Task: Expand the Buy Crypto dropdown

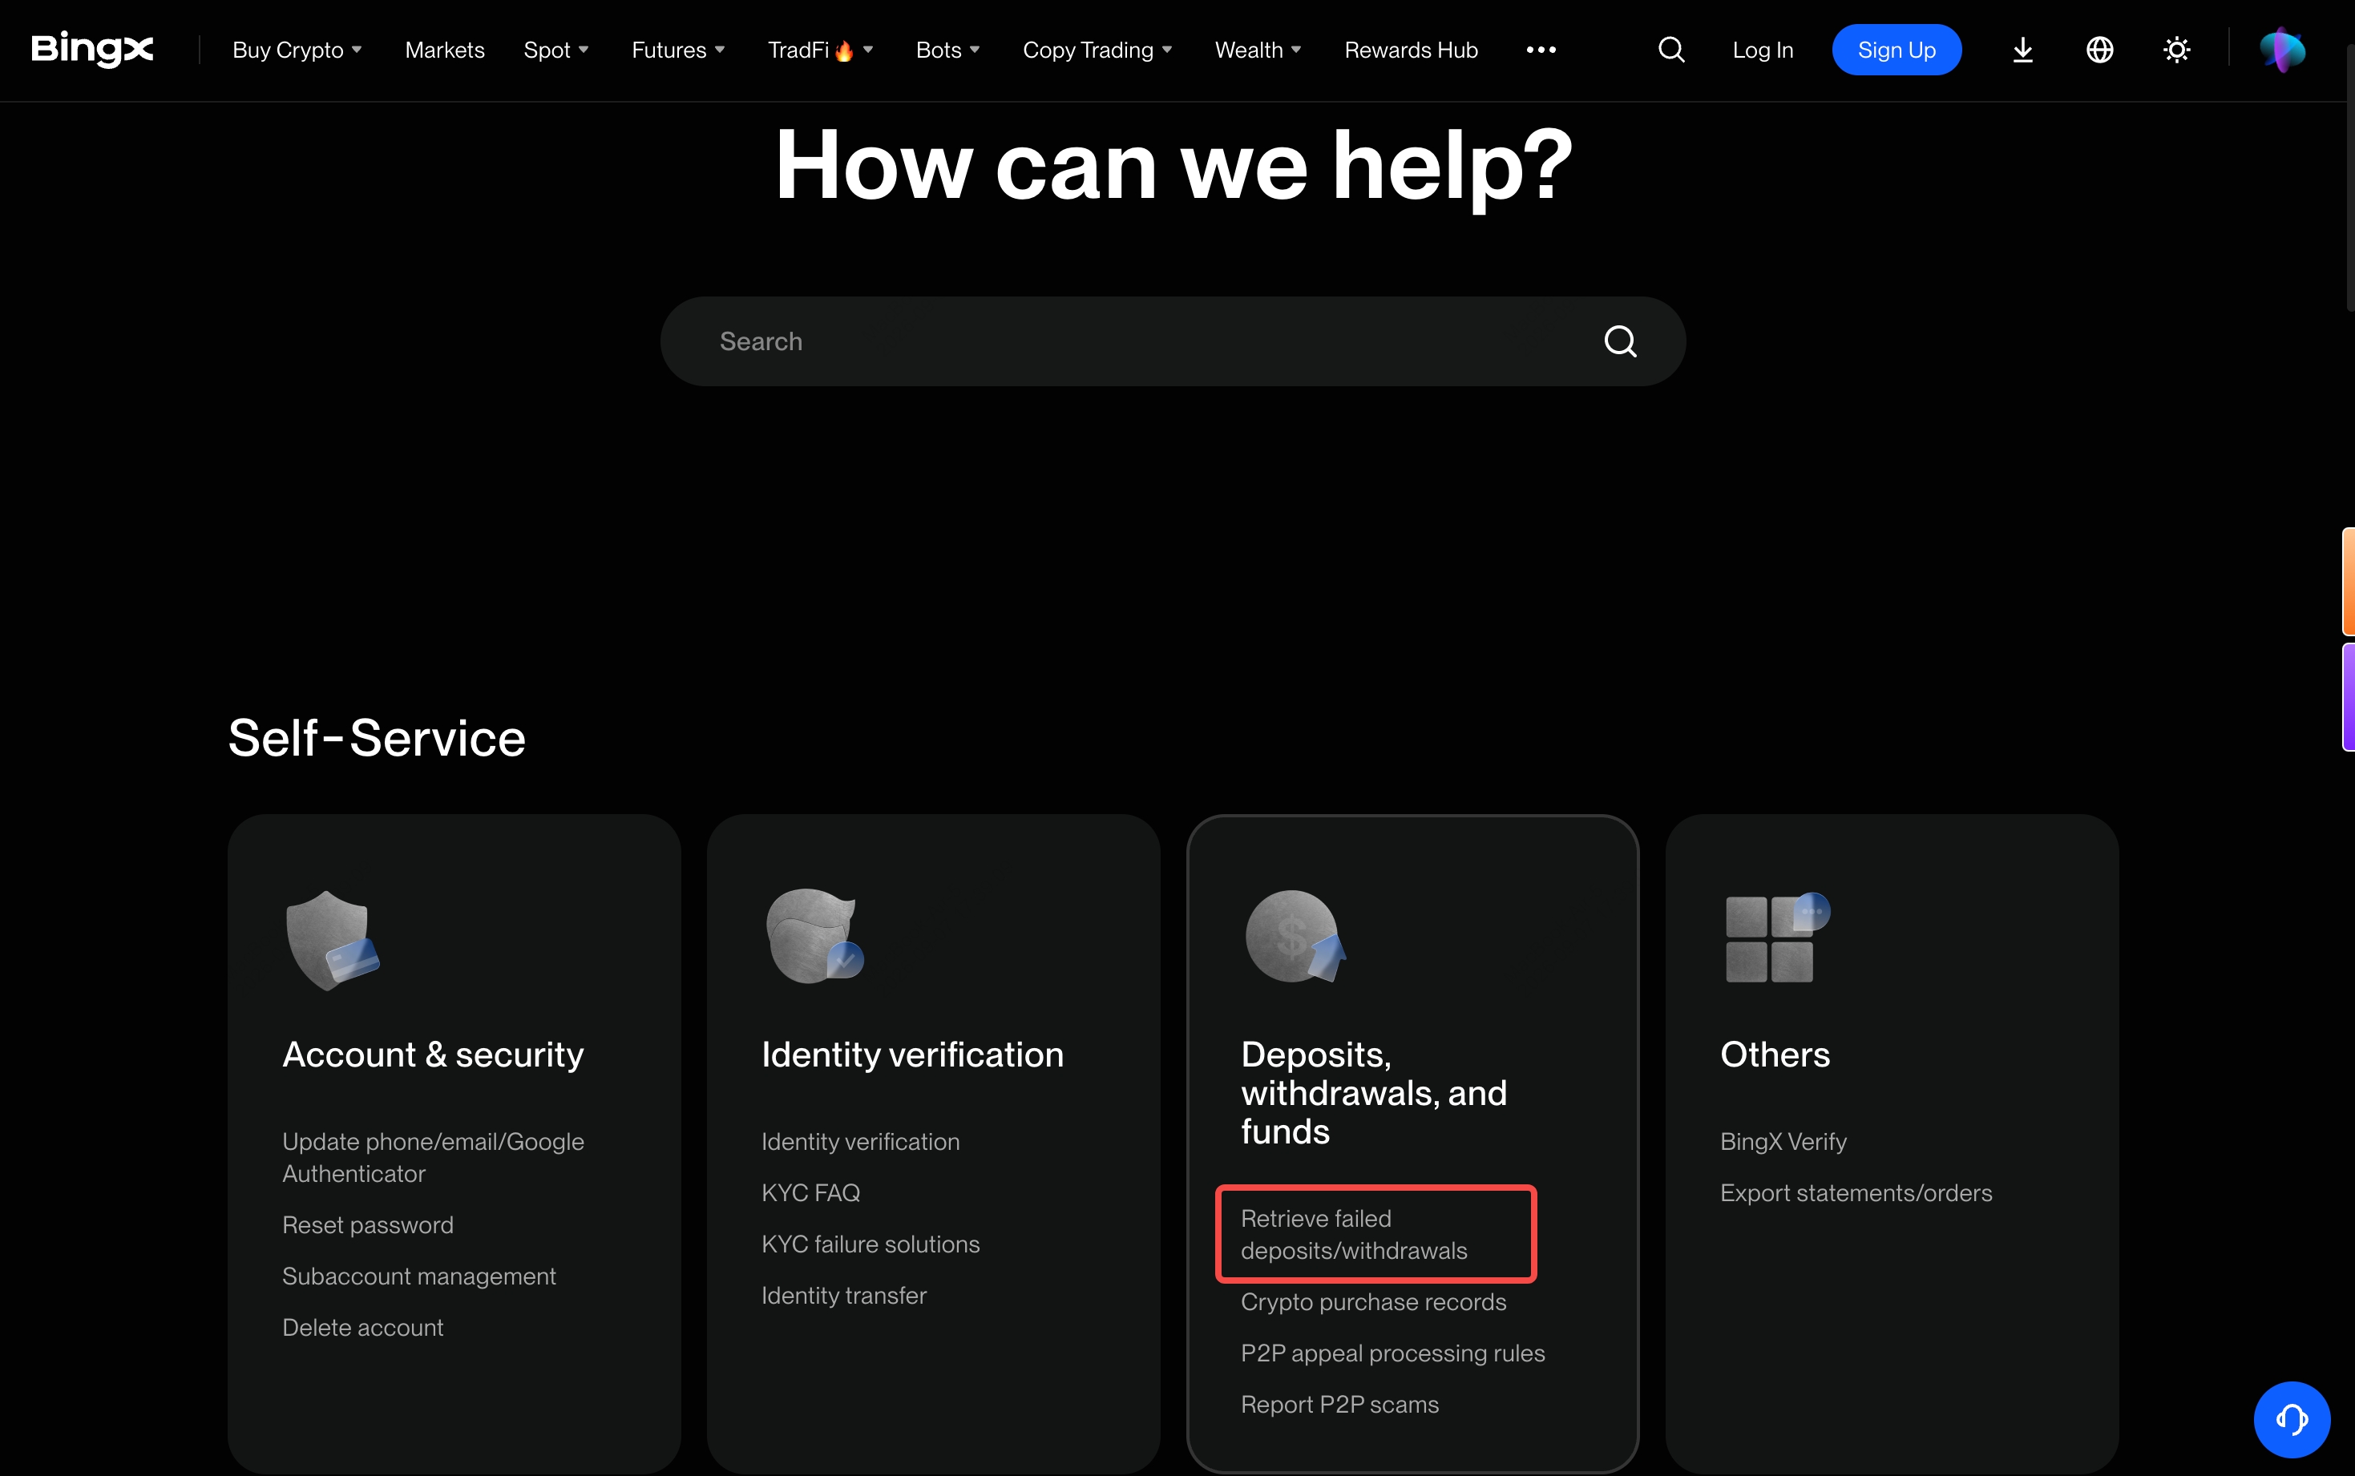Action: (297, 50)
